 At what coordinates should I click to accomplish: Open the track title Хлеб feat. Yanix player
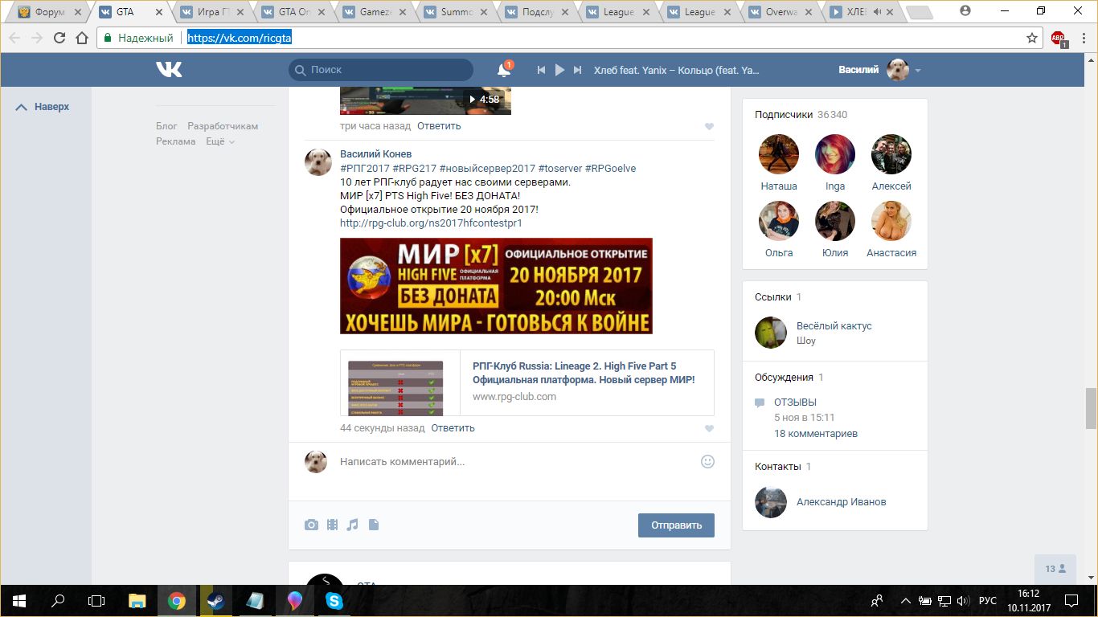pyautogui.click(x=676, y=70)
